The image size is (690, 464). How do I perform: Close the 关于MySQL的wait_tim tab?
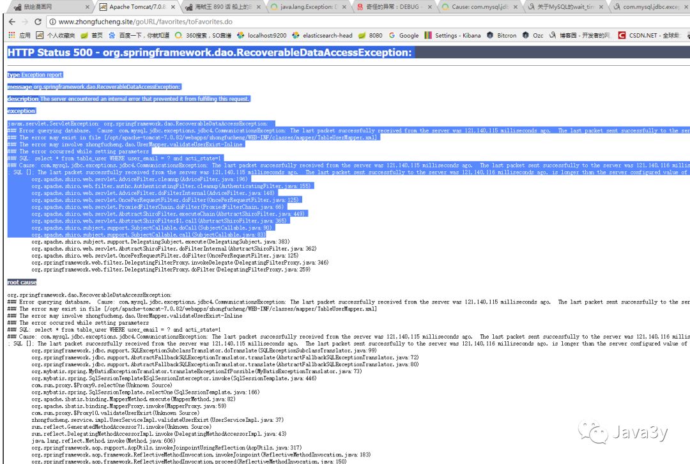pos(601,7)
